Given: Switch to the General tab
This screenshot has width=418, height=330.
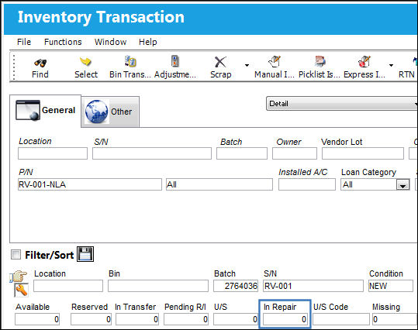Looking at the screenshot, I should click(x=45, y=111).
